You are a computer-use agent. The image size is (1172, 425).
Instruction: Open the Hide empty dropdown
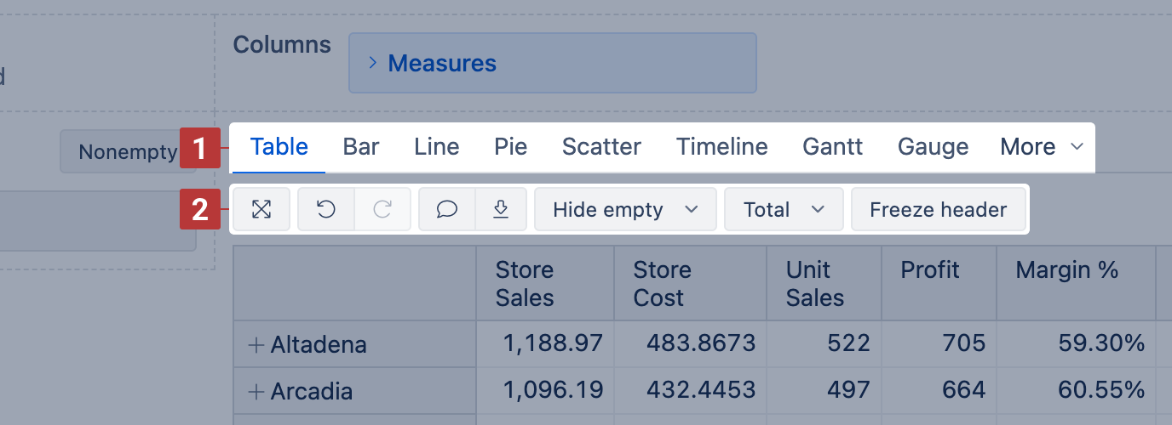(x=624, y=210)
